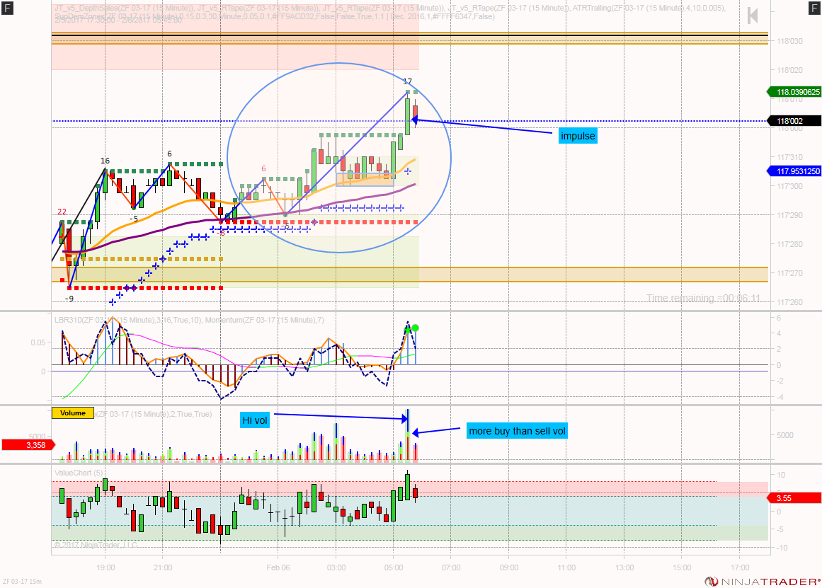Viewport: 822px width, 588px height.
Task: Click swing label -9 at the low
Action: 69,299
